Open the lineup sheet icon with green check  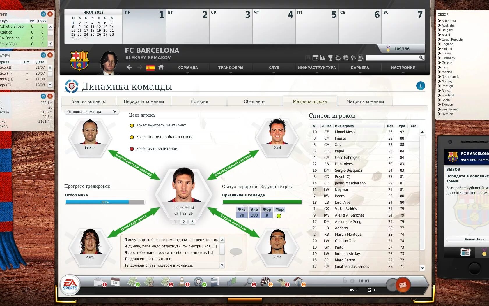(133, 282)
